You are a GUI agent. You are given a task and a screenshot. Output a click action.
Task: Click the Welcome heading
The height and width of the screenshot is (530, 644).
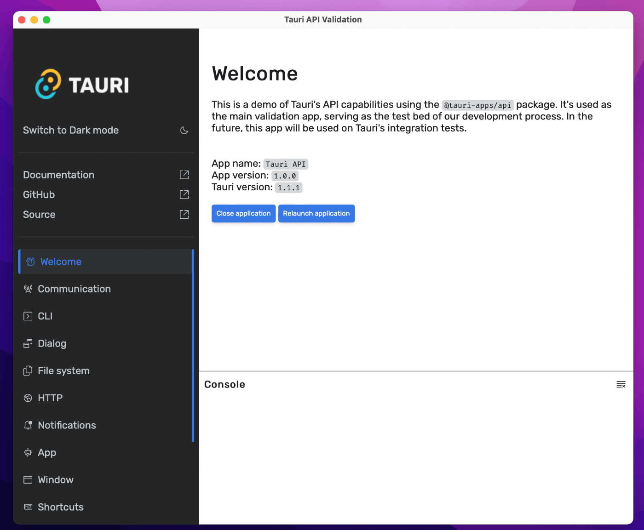pyautogui.click(x=255, y=74)
